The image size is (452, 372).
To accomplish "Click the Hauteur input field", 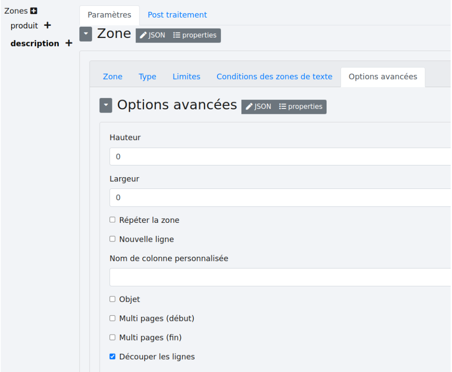I will 280,157.
